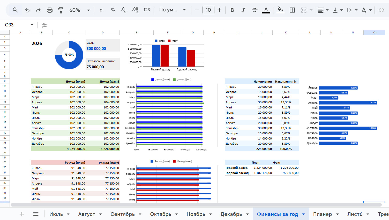Click the font size input field
The height and width of the screenshot is (220, 389).
[x=208, y=10]
